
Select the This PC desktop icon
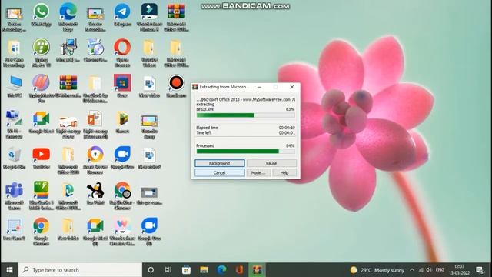tap(14, 86)
